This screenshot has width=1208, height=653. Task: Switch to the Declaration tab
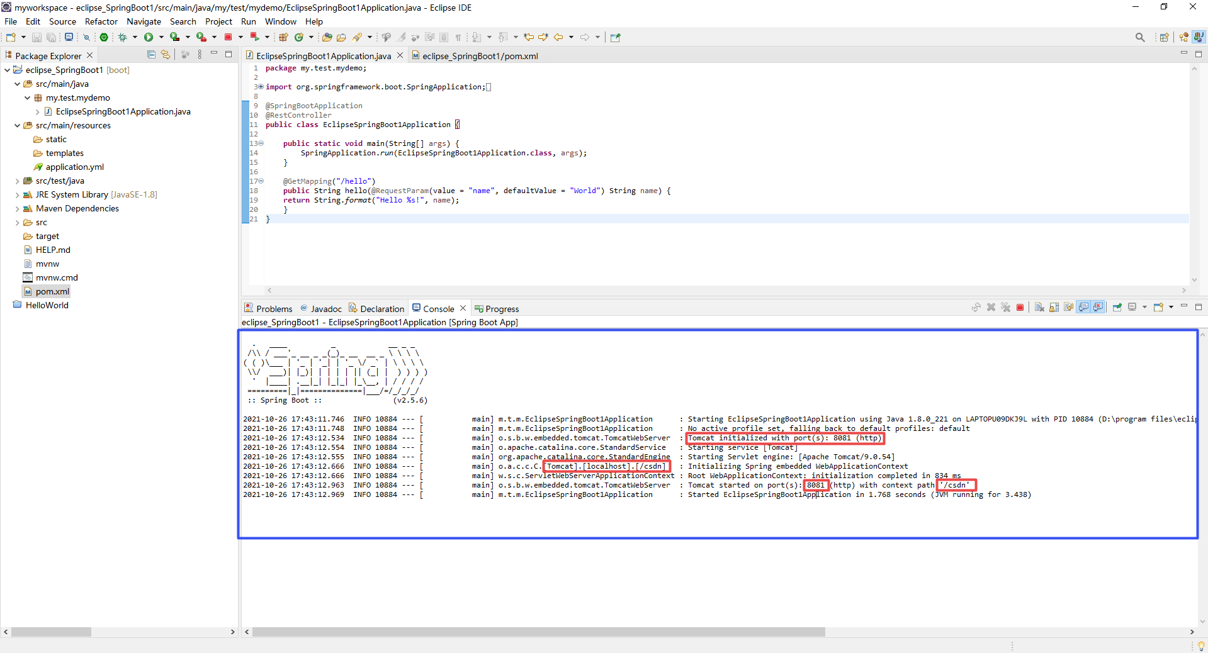(x=376, y=309)
